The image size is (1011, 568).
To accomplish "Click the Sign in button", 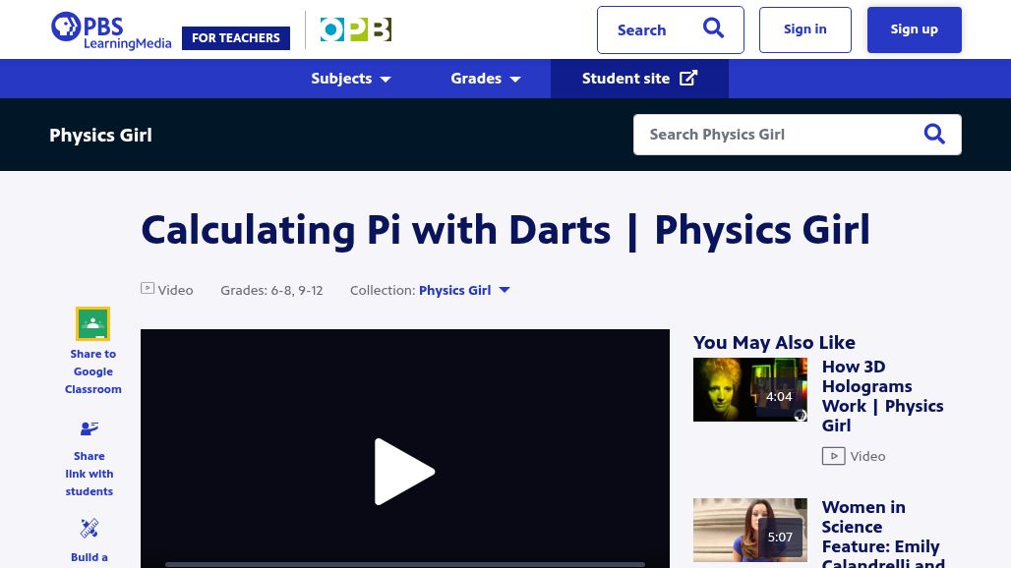I will [x=805, y=29].
